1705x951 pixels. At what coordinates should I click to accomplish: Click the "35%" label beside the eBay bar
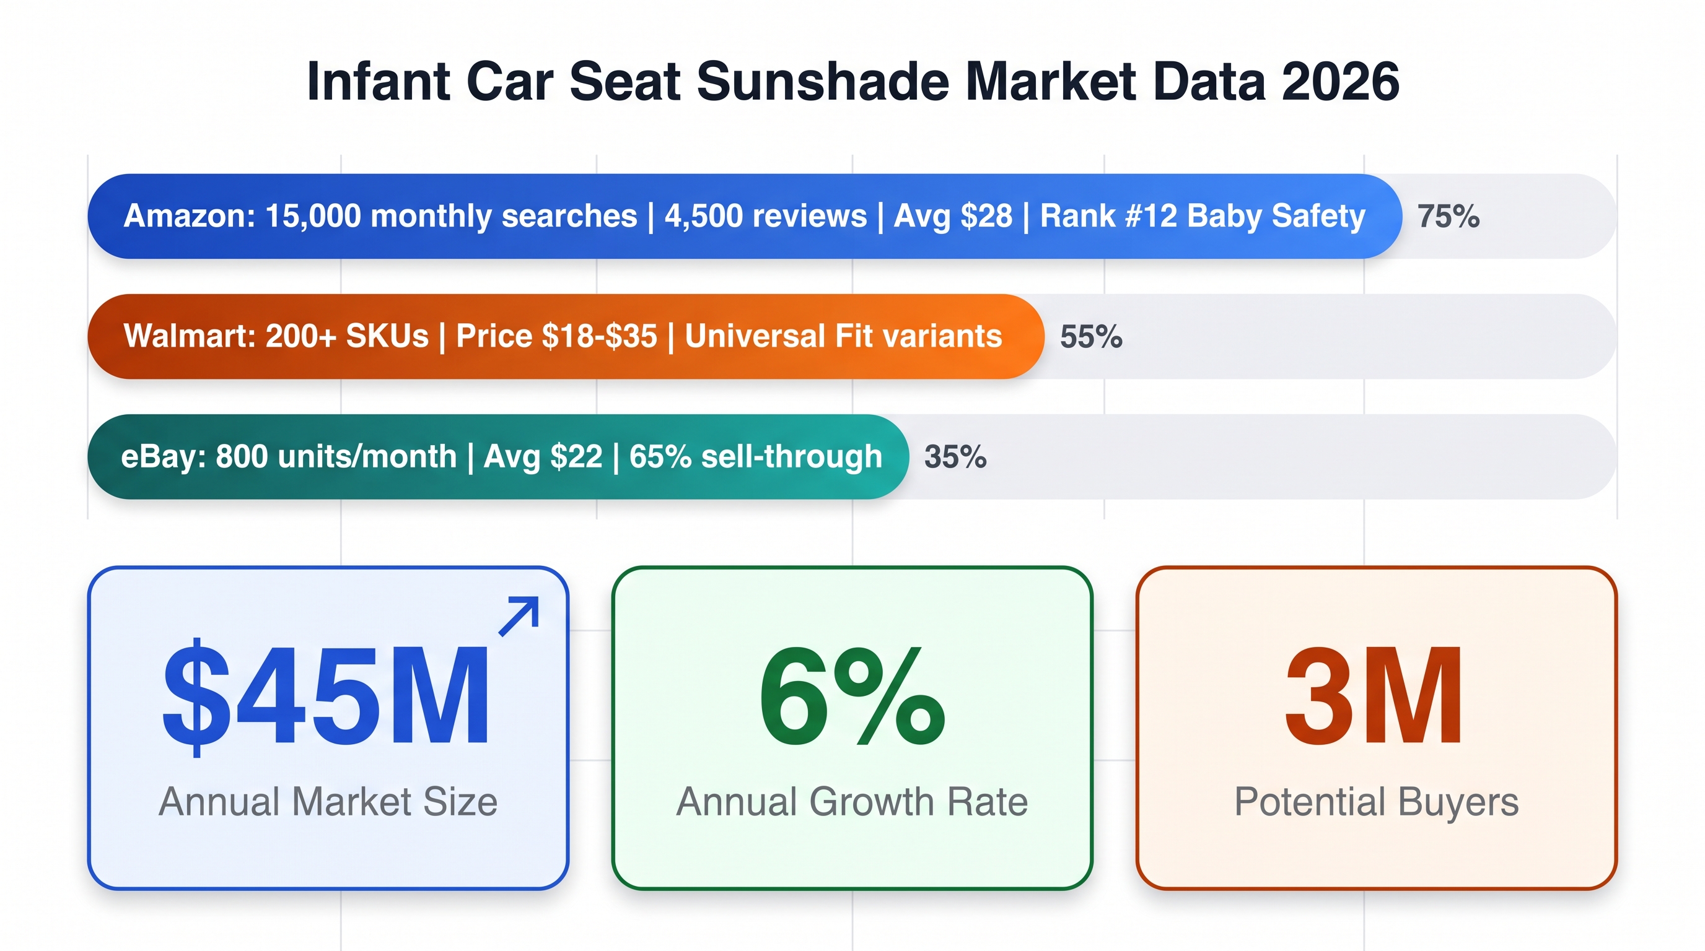pyautogui.click(x=955, y=457)
